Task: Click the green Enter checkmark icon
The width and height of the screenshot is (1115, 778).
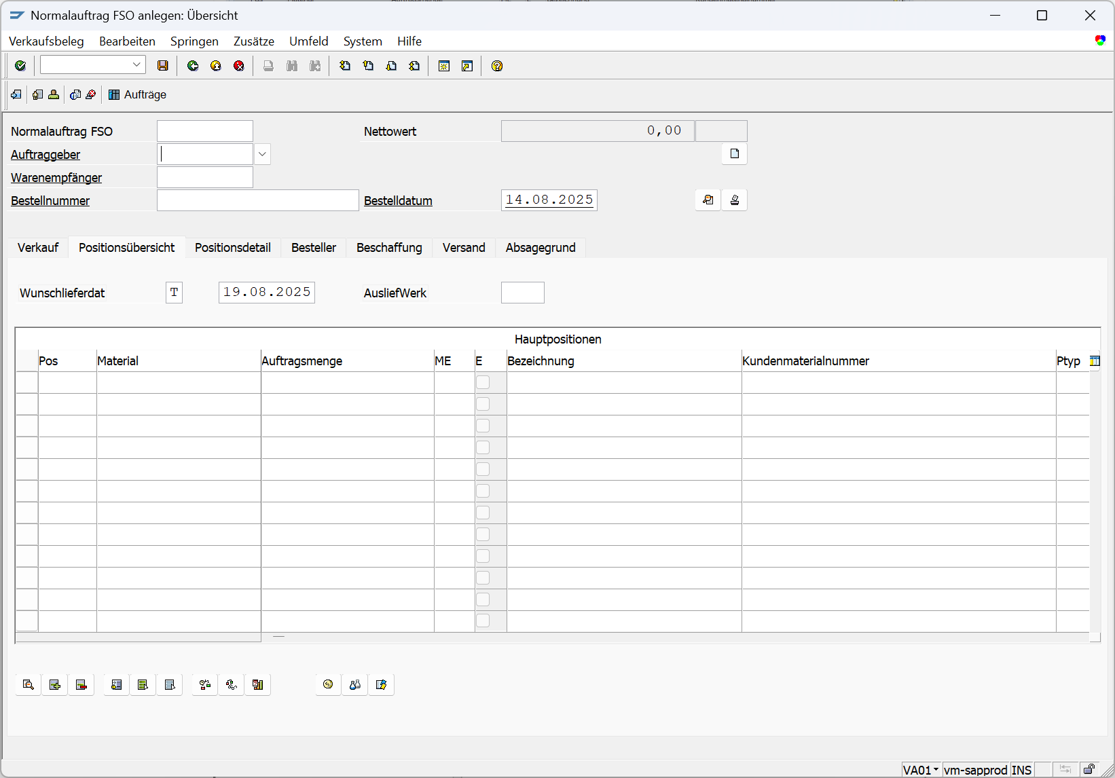Action: [x=20, y=66]
